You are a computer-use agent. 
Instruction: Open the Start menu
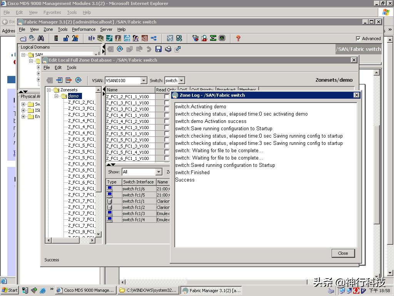10,290
